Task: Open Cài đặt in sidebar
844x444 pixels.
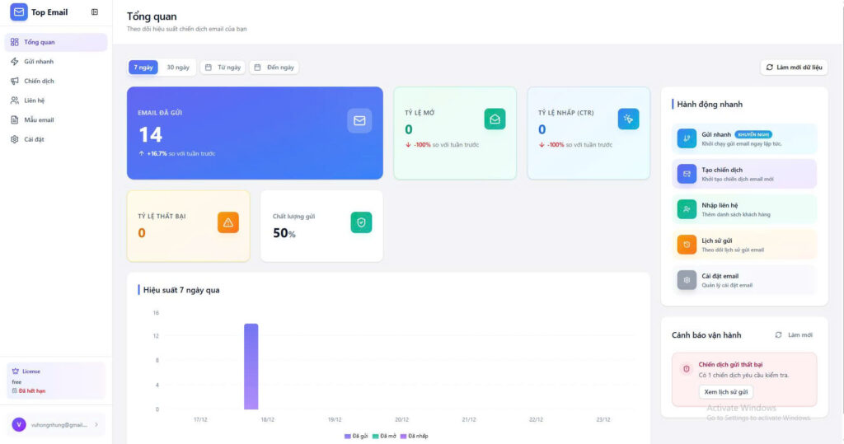Action: tap(56, 139)
